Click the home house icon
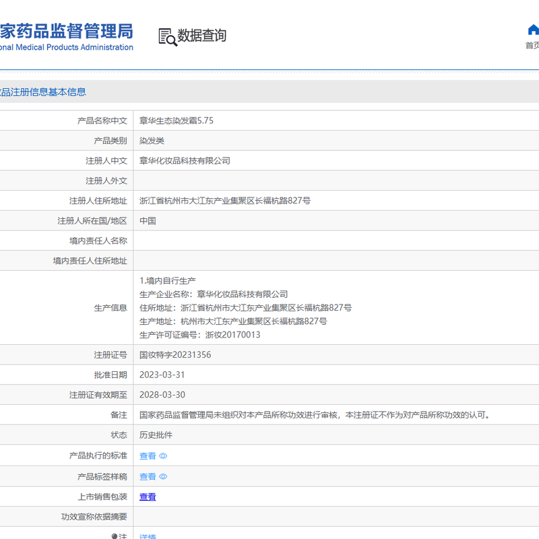Viewport: 539px width, 539px height. tap(533, 30)
